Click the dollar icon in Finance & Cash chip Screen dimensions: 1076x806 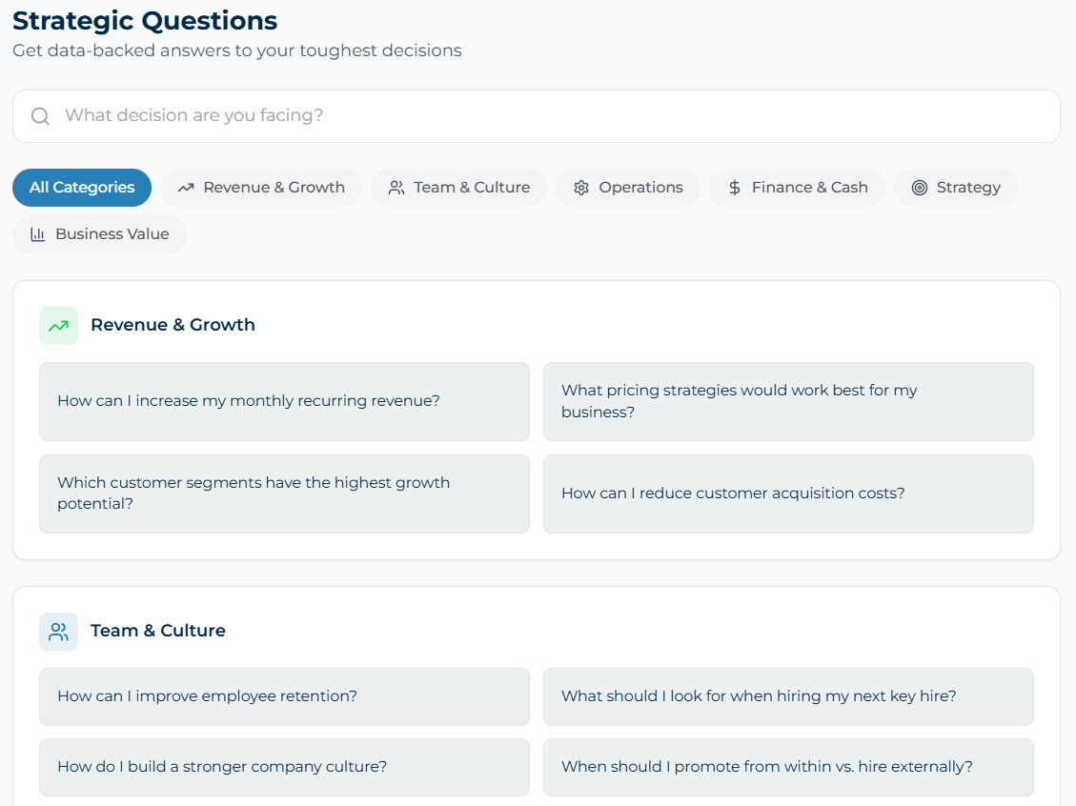tap(735, 188)
